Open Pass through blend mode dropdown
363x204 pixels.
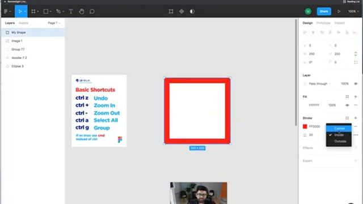coord(319,84)
